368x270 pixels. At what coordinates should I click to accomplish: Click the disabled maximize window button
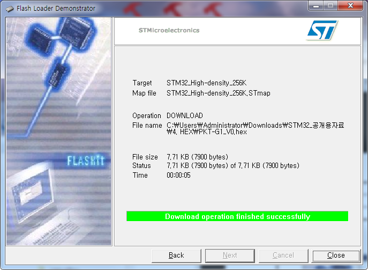(x=331, y=6)
